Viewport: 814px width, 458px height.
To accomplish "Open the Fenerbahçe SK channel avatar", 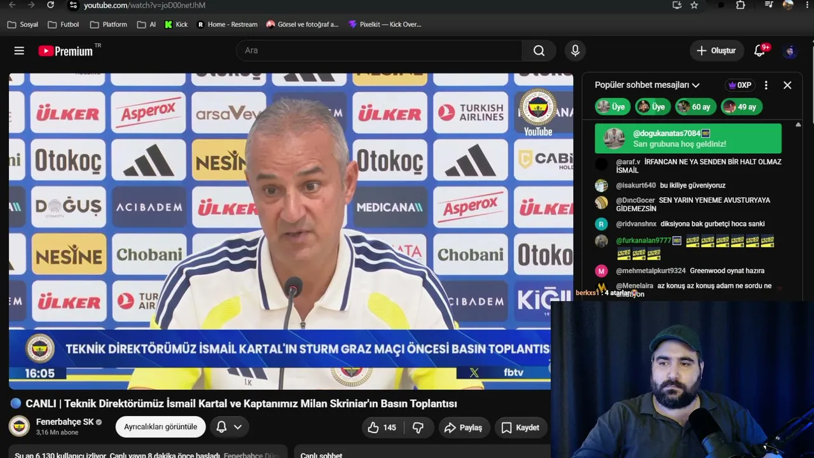I will (x=19, y=426).
